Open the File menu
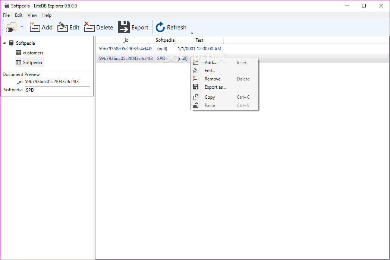The height and width of the screenshot is (260, 390). [x=6, y=15]
